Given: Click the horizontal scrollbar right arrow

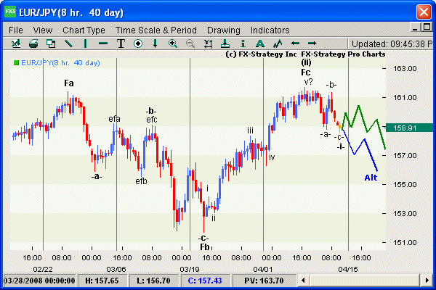Looking at the screenshot, I should 427,281.
